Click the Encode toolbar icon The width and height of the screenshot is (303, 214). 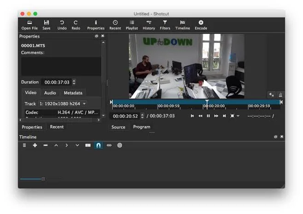click(x=201, y=24)
